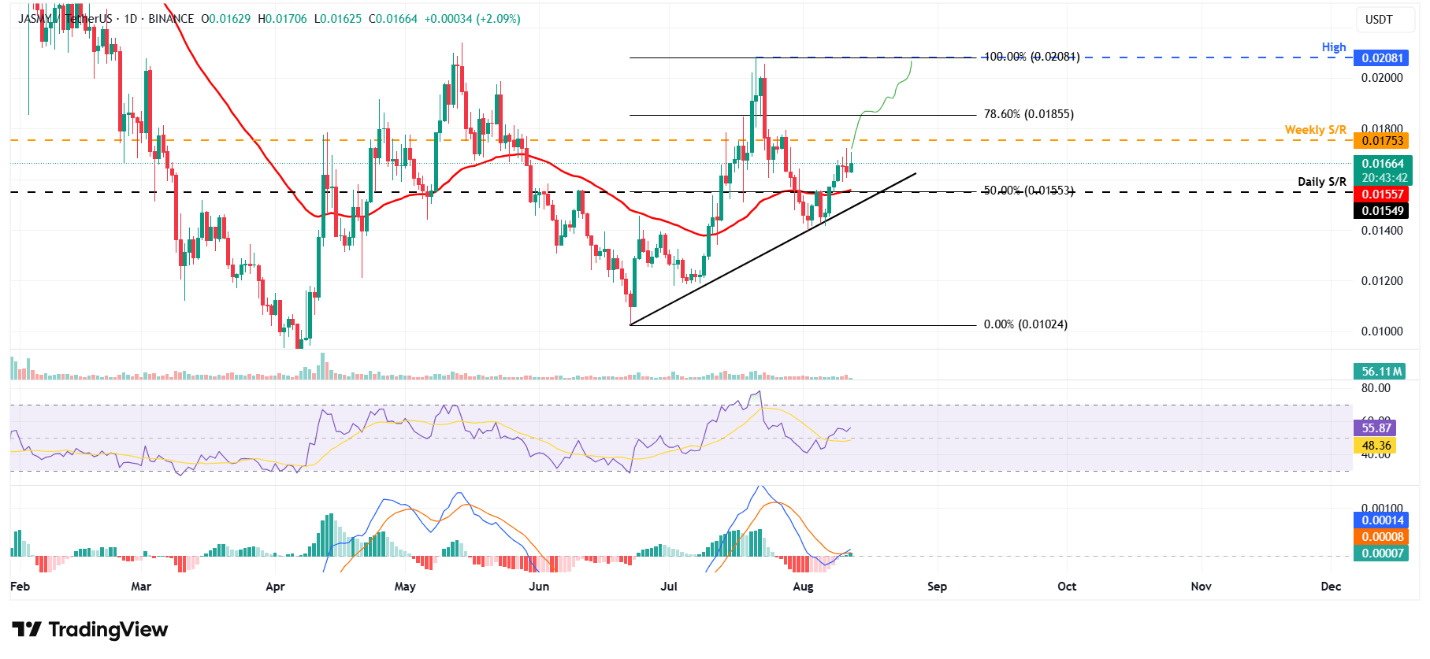Viewport: 1430px width, 659px height.
Task: Click the orange Weekly S/R price tag 0.01753
Action: (1383, 141)
